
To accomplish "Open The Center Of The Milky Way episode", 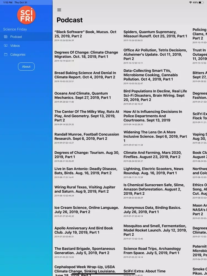I will coord(87,116).
